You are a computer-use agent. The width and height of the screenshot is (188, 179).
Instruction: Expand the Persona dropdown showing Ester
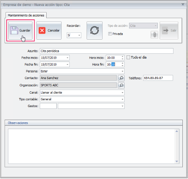click(122, 71)
